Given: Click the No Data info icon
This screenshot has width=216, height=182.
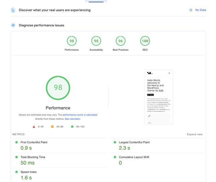Looking at the screenshot, I should tap(191, 10).
